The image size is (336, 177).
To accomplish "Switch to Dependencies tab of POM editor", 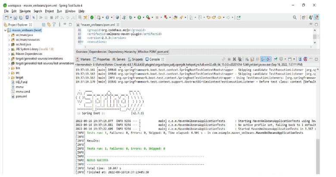I will point(98,52).
